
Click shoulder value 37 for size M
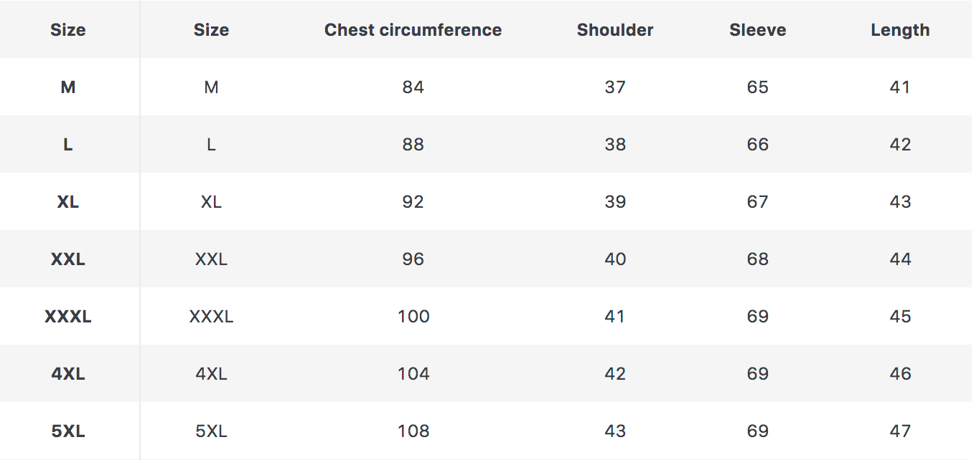615,87
